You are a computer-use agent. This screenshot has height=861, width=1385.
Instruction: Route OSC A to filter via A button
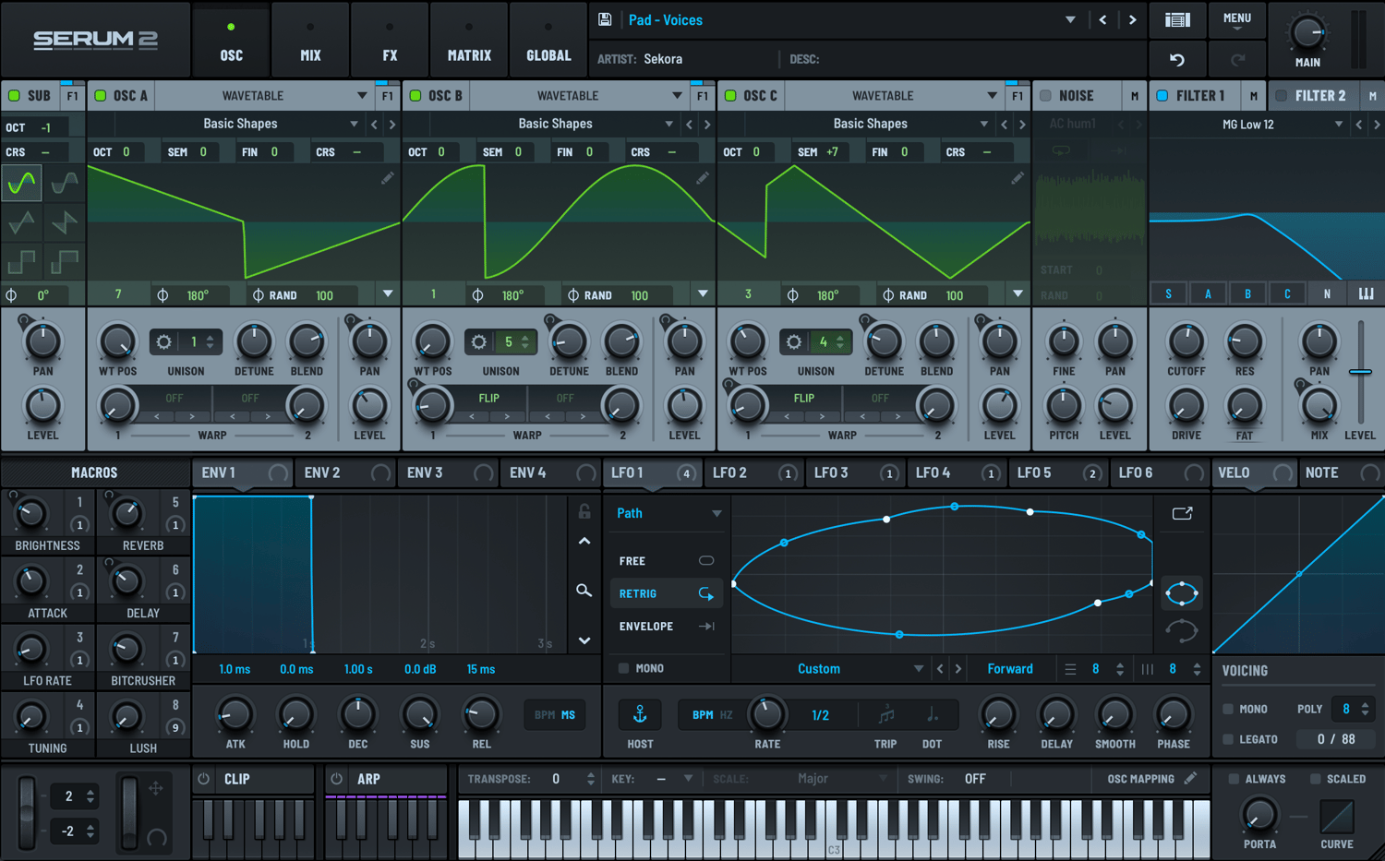[1208, 293]
